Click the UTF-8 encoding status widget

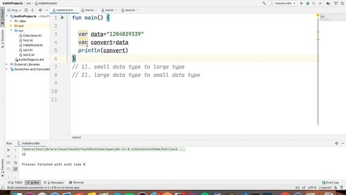point(312,188)
